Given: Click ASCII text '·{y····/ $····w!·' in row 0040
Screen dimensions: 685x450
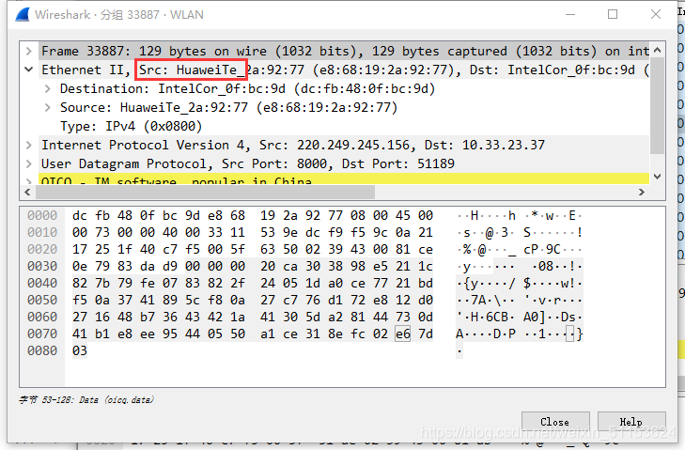Looking at the screenshot, I should click(519, 283).
